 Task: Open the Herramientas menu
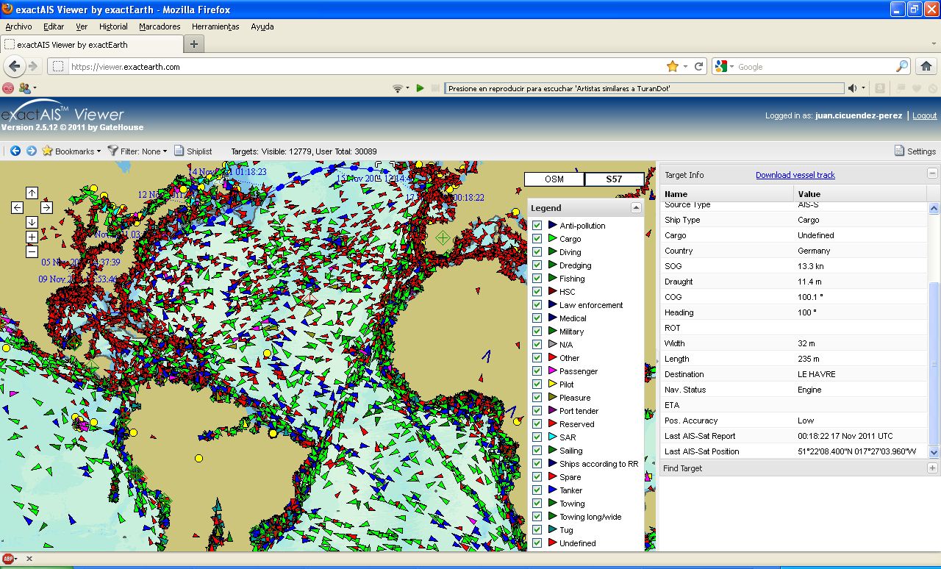click(x=215, y=26)
